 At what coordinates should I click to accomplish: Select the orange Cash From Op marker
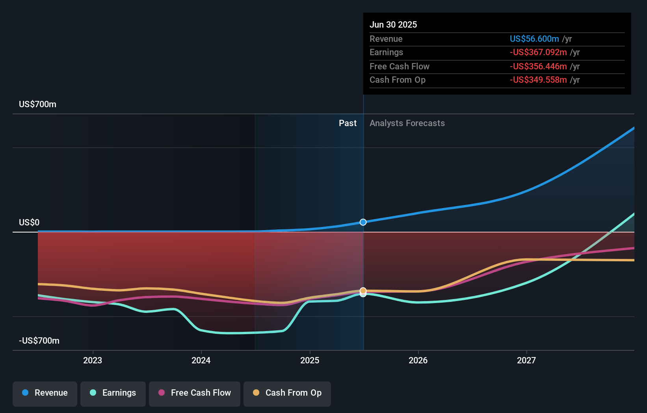click(x=363, y=291)
